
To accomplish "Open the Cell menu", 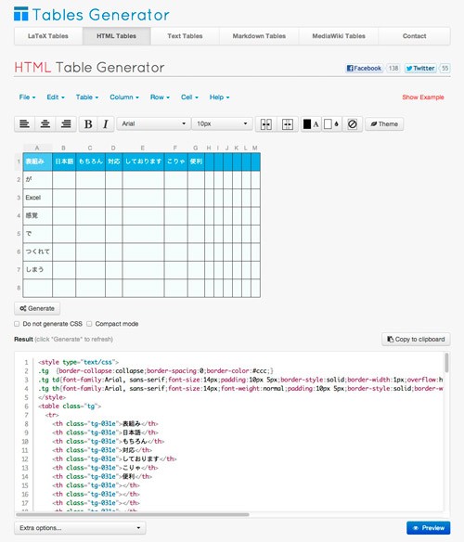I will click(x=189, y=97).
